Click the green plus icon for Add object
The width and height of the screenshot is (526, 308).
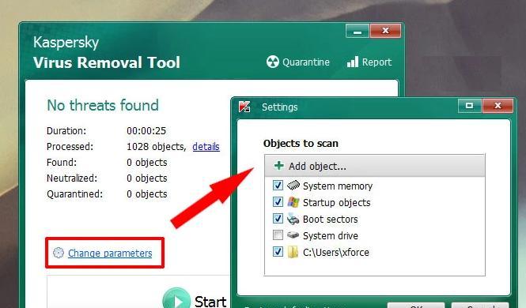[x=278, y=165]
